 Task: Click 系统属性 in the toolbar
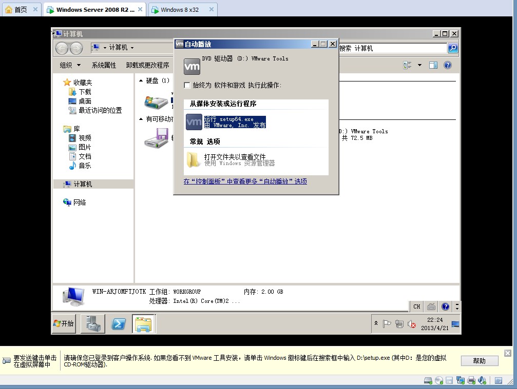[x=104, y=65]
